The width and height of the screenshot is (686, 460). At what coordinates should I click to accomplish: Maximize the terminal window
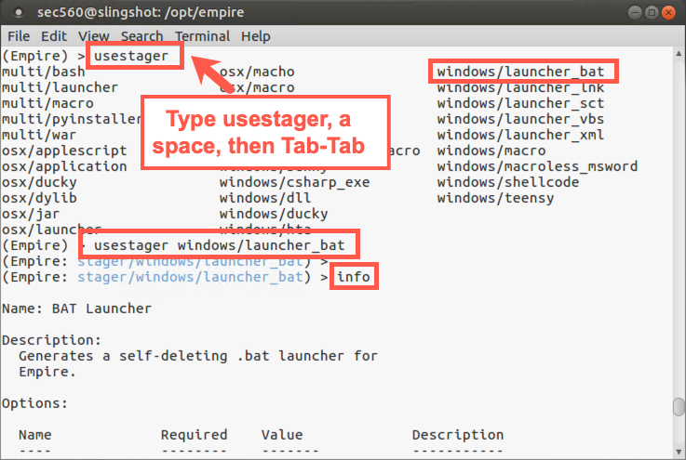[x=652, y=12]
